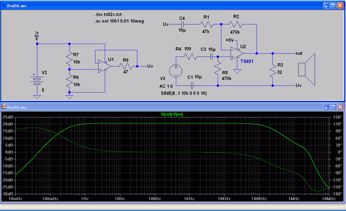Select the .inc ts92x.txt directive
This screenshot has height=211, width=346.
click(x=108, y=14)
